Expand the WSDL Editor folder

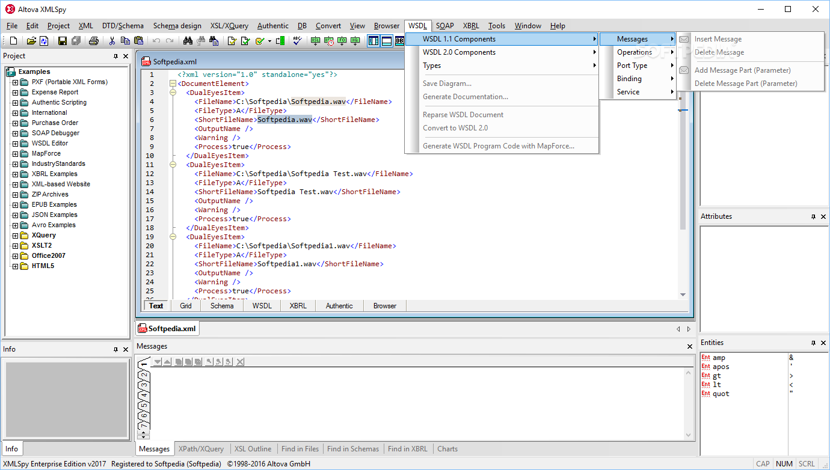[x=15, y=143]
